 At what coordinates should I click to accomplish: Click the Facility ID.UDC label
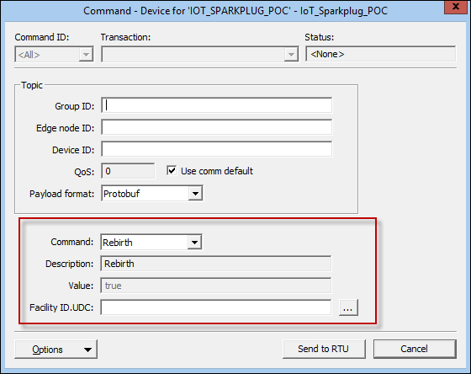(61, 307)
